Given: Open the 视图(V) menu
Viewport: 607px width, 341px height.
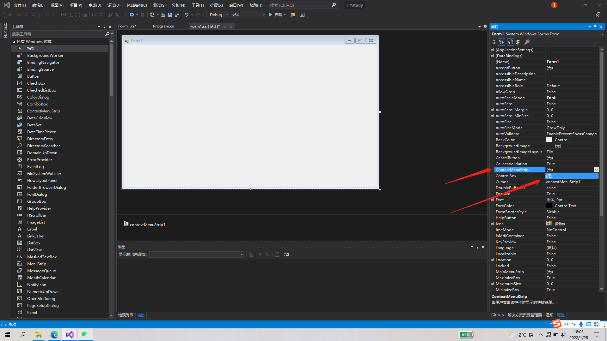Looking at the screenshot, I should 57,5.
